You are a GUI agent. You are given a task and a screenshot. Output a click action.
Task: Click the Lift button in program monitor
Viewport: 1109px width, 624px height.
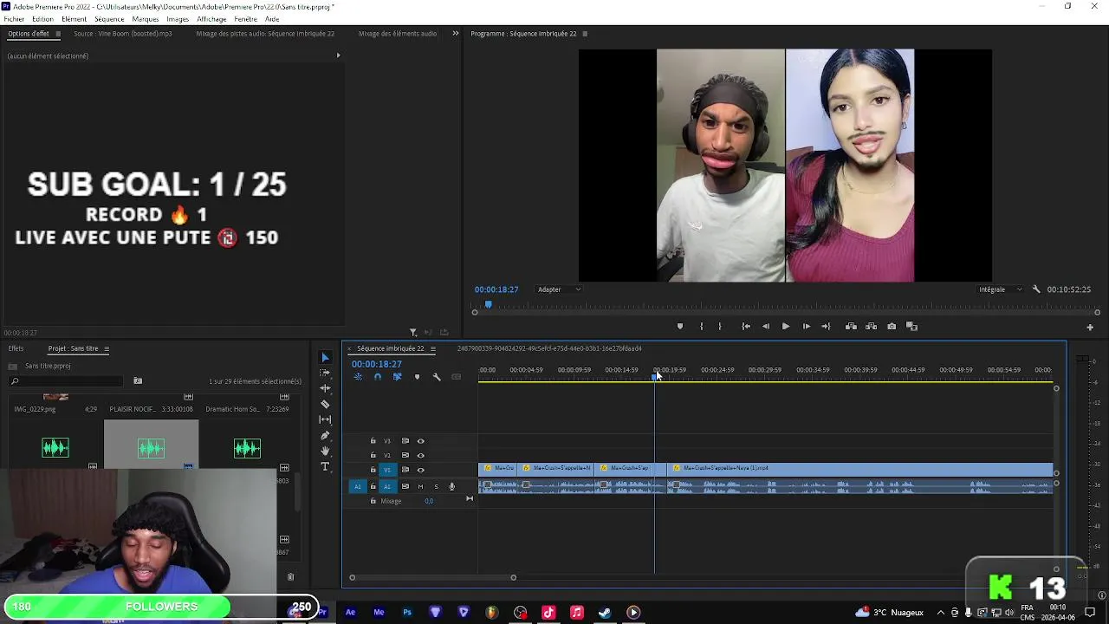[x=851, y=327]
